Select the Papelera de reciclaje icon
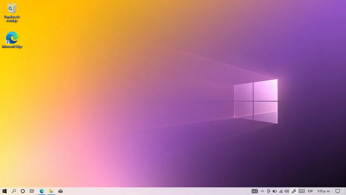The height and width of the screenshot is (195, 346). point(12,12)
